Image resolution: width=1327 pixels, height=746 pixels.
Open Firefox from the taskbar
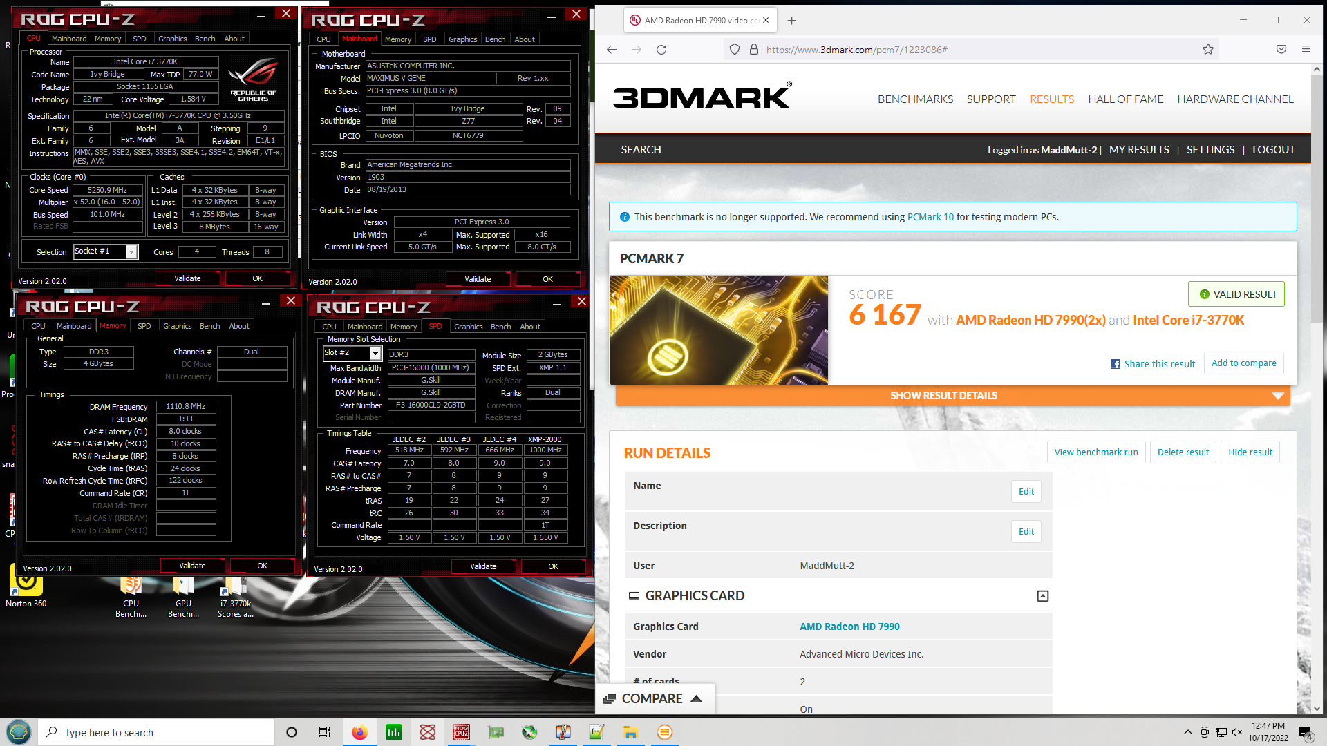[x=359, y=732]
